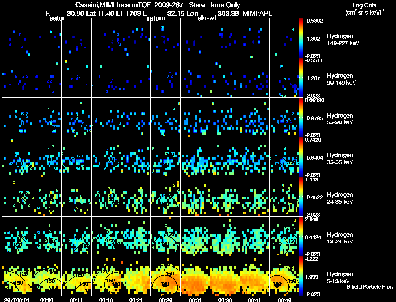Screen dimensions: 396x302
Task: Click the '0.4124' color scale value
Action: click(x=313, y=237)
